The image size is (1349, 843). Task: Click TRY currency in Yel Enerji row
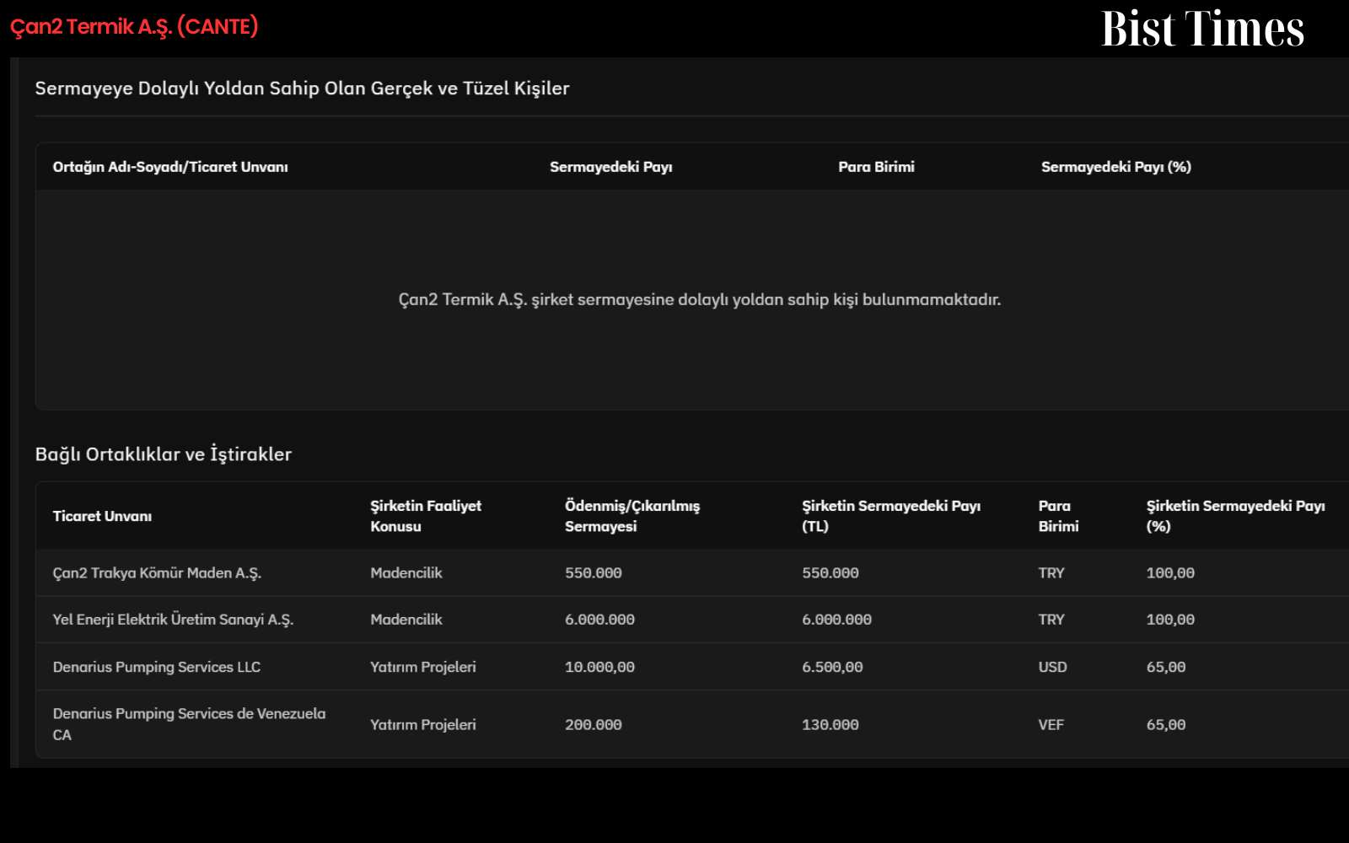[x=1051, y=620]
